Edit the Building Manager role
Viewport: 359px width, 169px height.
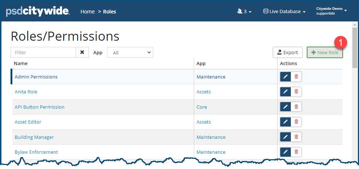click(285, 137)
